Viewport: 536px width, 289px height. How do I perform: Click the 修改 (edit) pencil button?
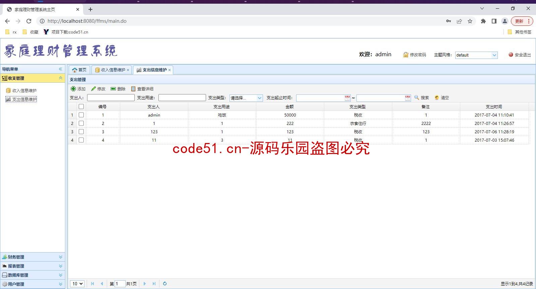98,89
